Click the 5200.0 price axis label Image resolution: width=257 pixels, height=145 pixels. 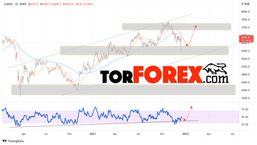[245, 67]
